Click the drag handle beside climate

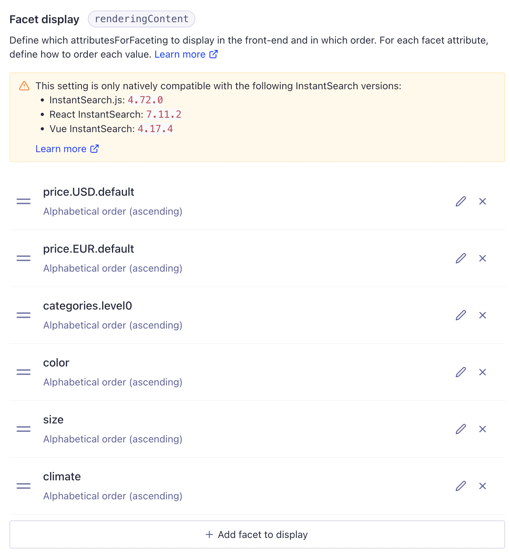(x=23, y=486)
